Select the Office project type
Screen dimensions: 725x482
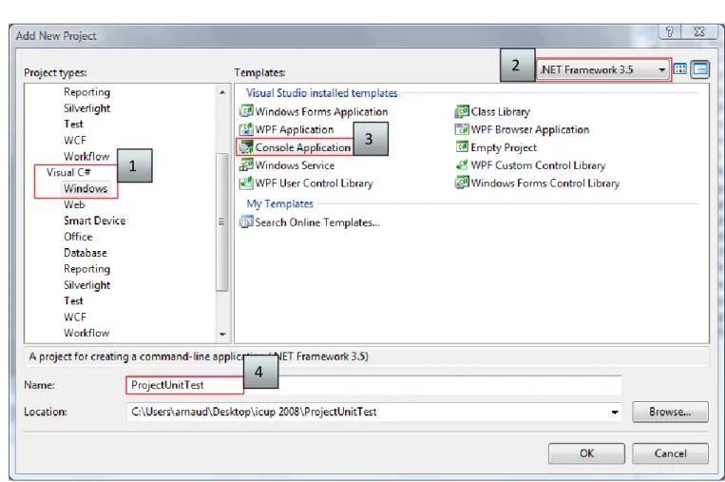point(78,237)
